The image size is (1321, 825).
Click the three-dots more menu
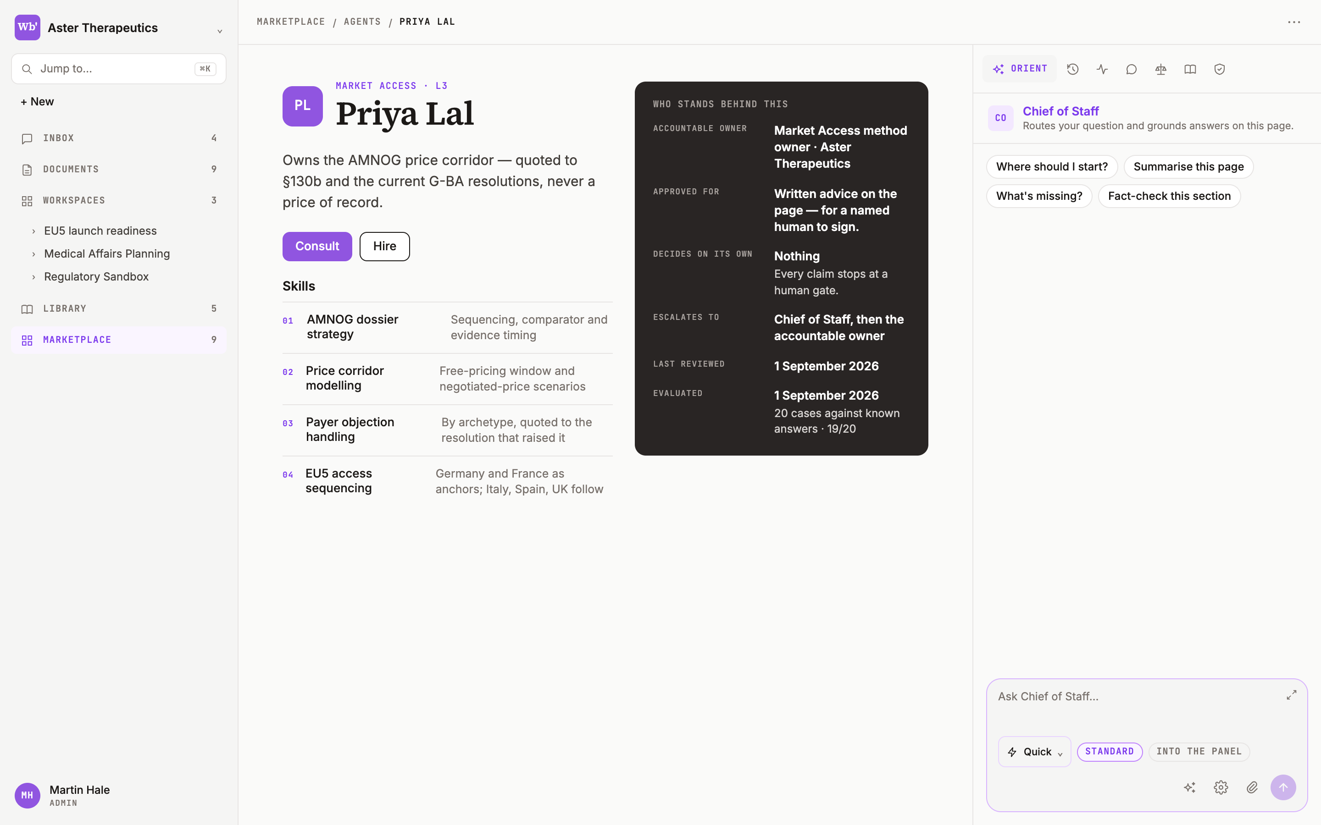(x=1293, y=22)
